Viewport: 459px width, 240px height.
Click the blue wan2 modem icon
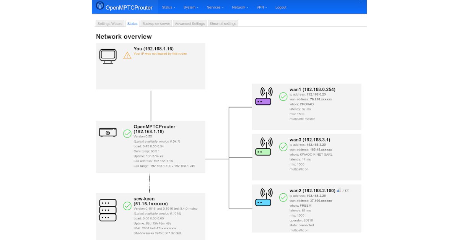click(263, 197)
